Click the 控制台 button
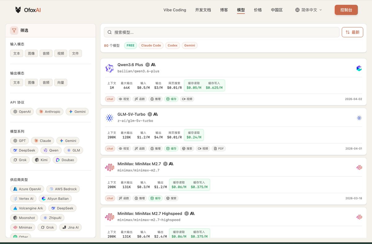The height and width of the screenshot is (244, 372). [x=346, y=10]
